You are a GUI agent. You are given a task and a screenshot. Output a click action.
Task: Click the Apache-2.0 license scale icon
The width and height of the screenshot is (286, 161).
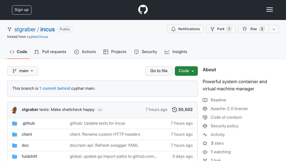(x=205, y=109)
